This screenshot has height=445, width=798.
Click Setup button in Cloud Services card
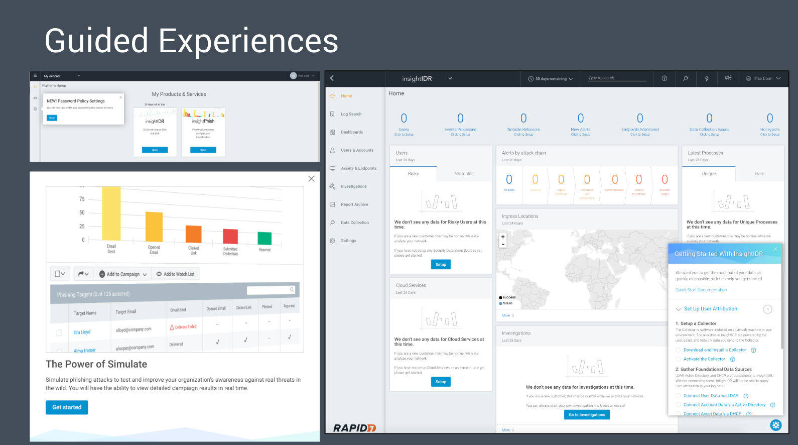441,382
